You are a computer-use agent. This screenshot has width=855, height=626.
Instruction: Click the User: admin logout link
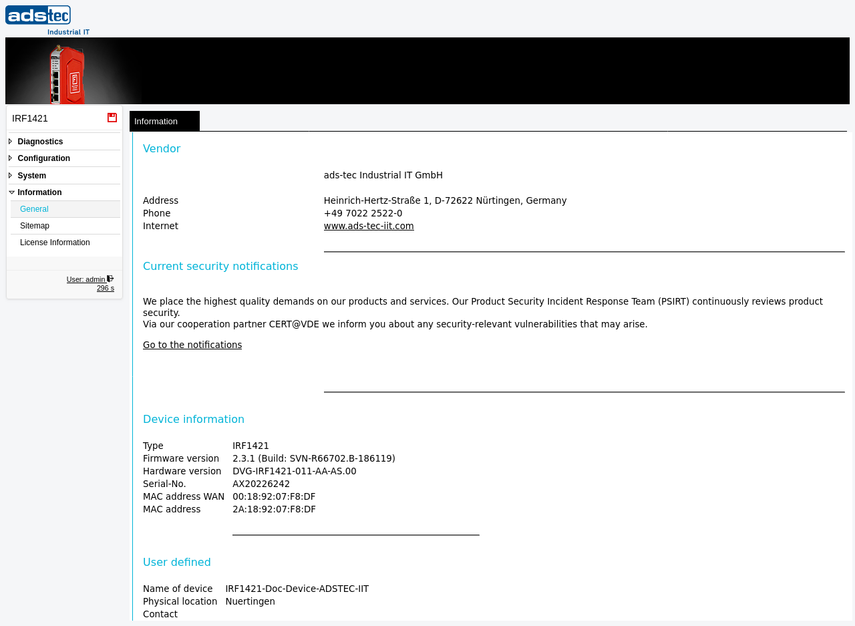pyautogui.click(x=85, y=279)
